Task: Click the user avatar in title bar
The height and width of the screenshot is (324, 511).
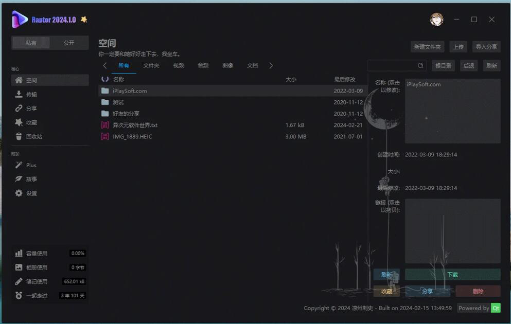Action: pyautogui.click(x=436, y=20)
